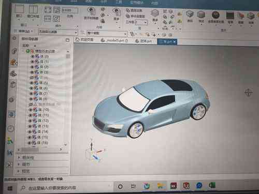The width and height of the screenshot is (259, 194).
Task: Open the Menu (M) button
Action: [23, 31]
